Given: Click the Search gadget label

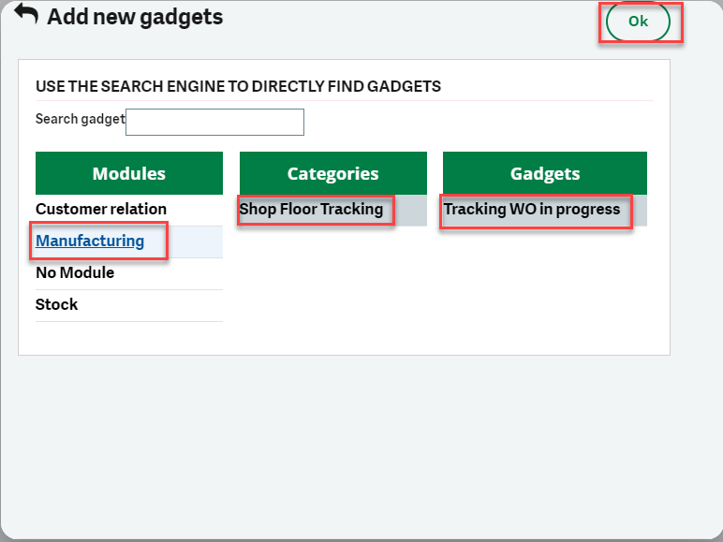Looking at the screenshot, I should pos(80,119).
